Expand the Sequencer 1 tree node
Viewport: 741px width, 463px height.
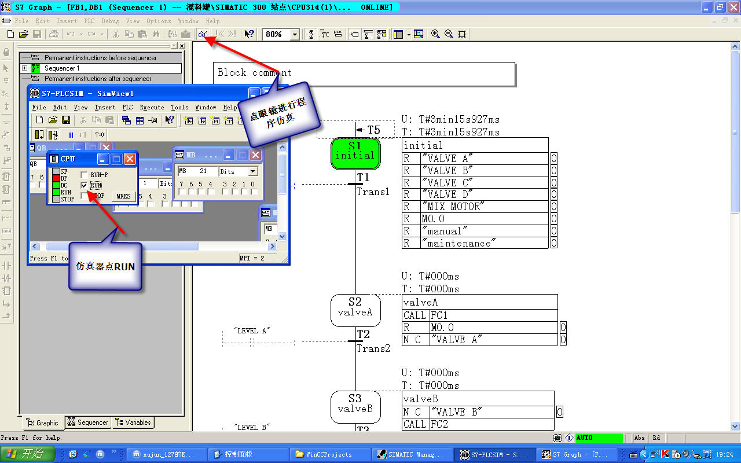[25, 68]
